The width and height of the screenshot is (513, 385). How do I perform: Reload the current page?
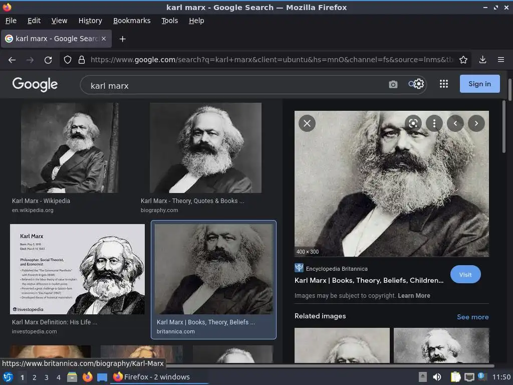48,60
